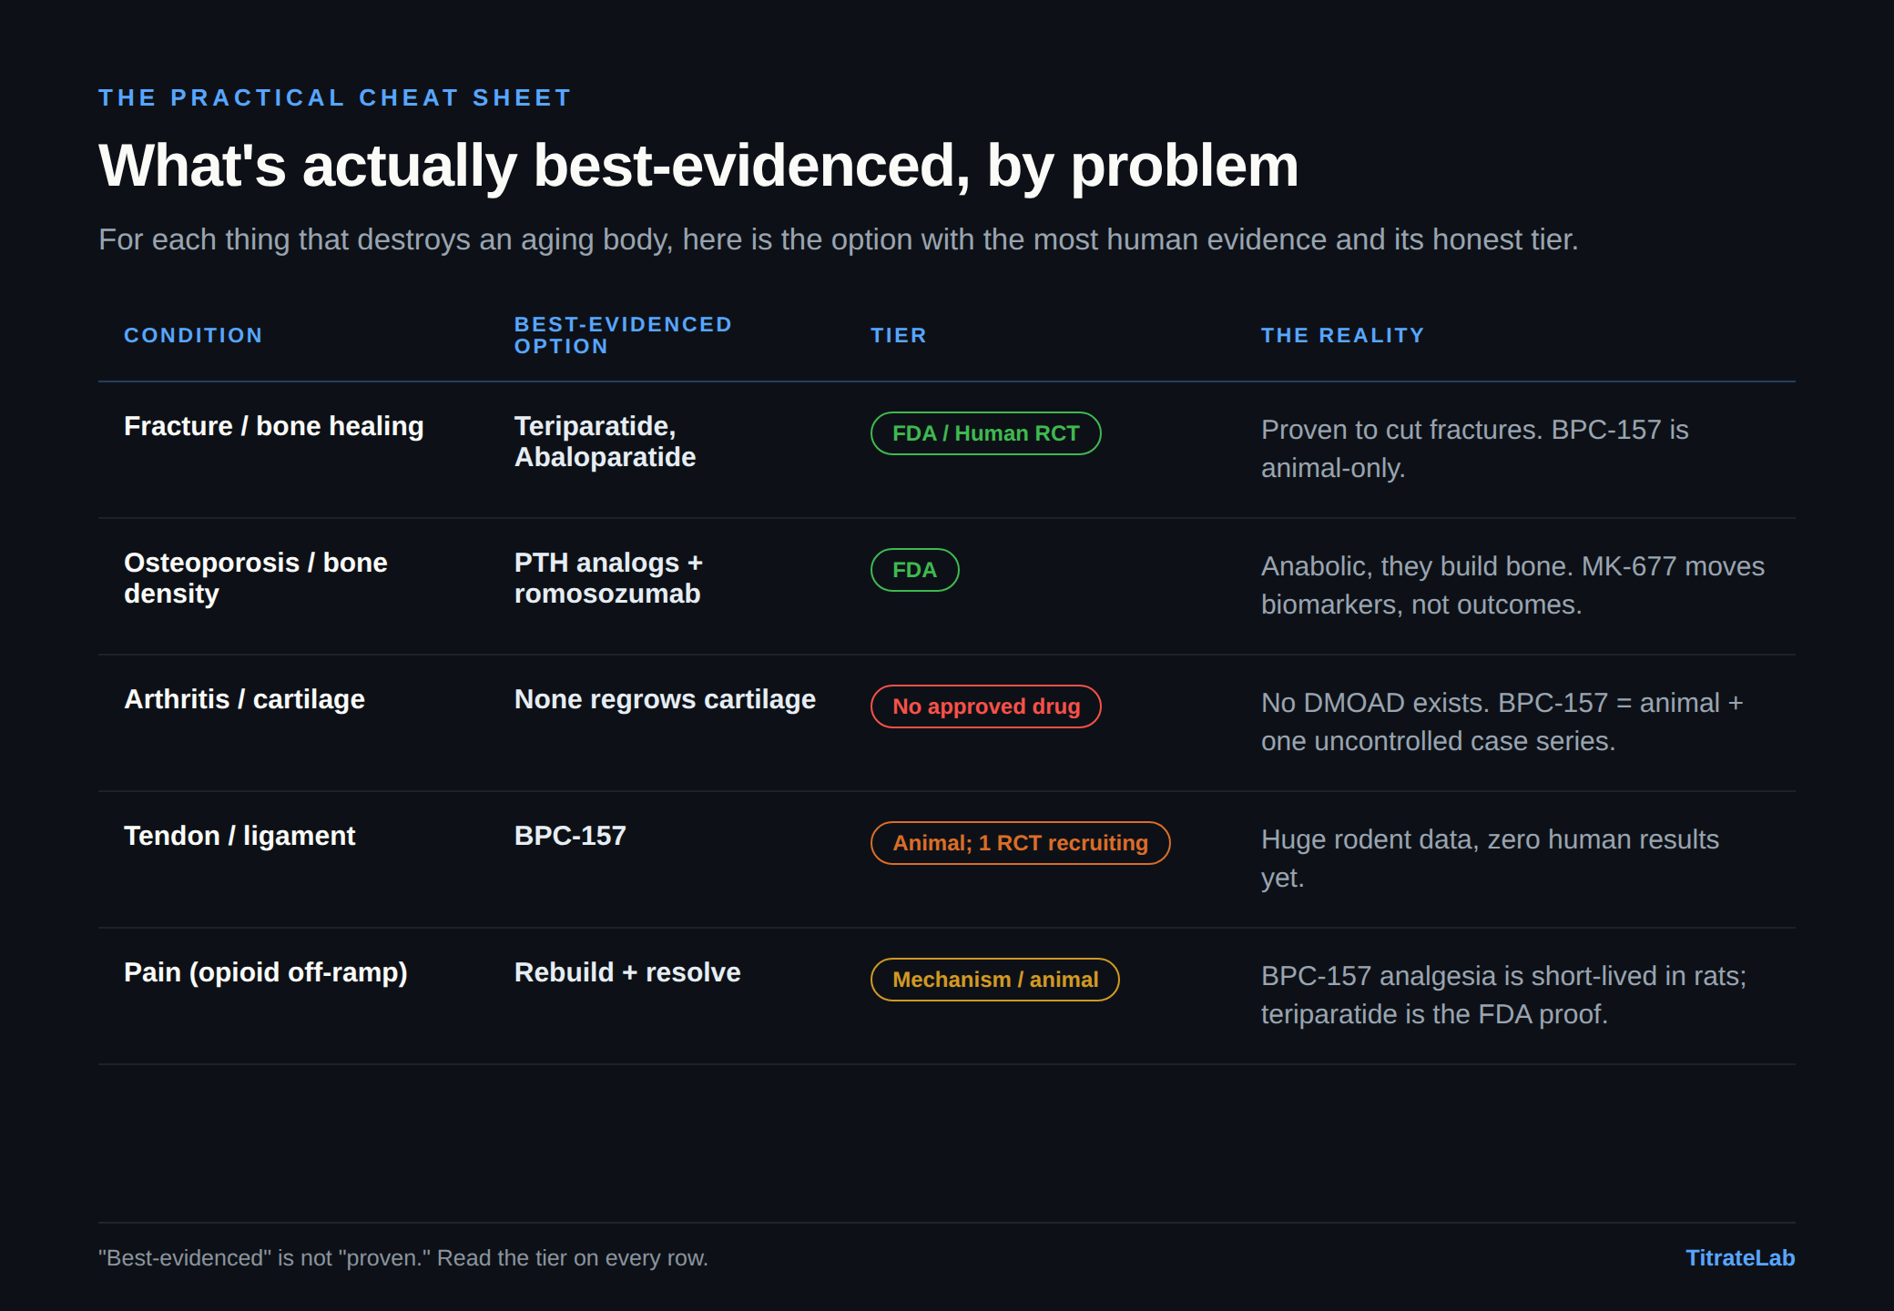The image size is (1894, 1311).
Task: Click the 'Rebuild + resolve' option cell
Action: pyautogui.click(x=627, y=972)
